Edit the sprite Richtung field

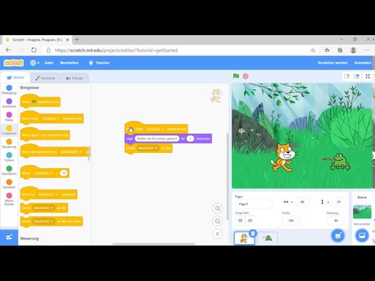[336, 221]
